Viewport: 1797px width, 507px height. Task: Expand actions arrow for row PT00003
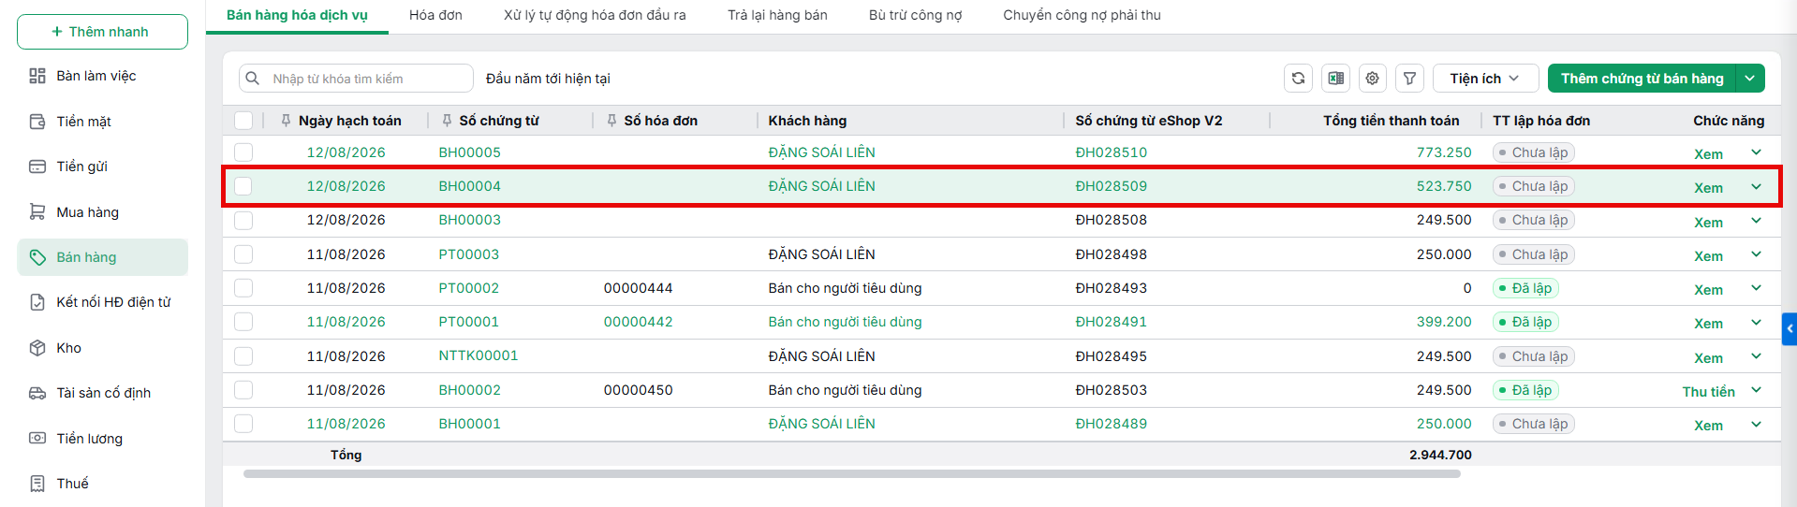tap(1756, 254)
